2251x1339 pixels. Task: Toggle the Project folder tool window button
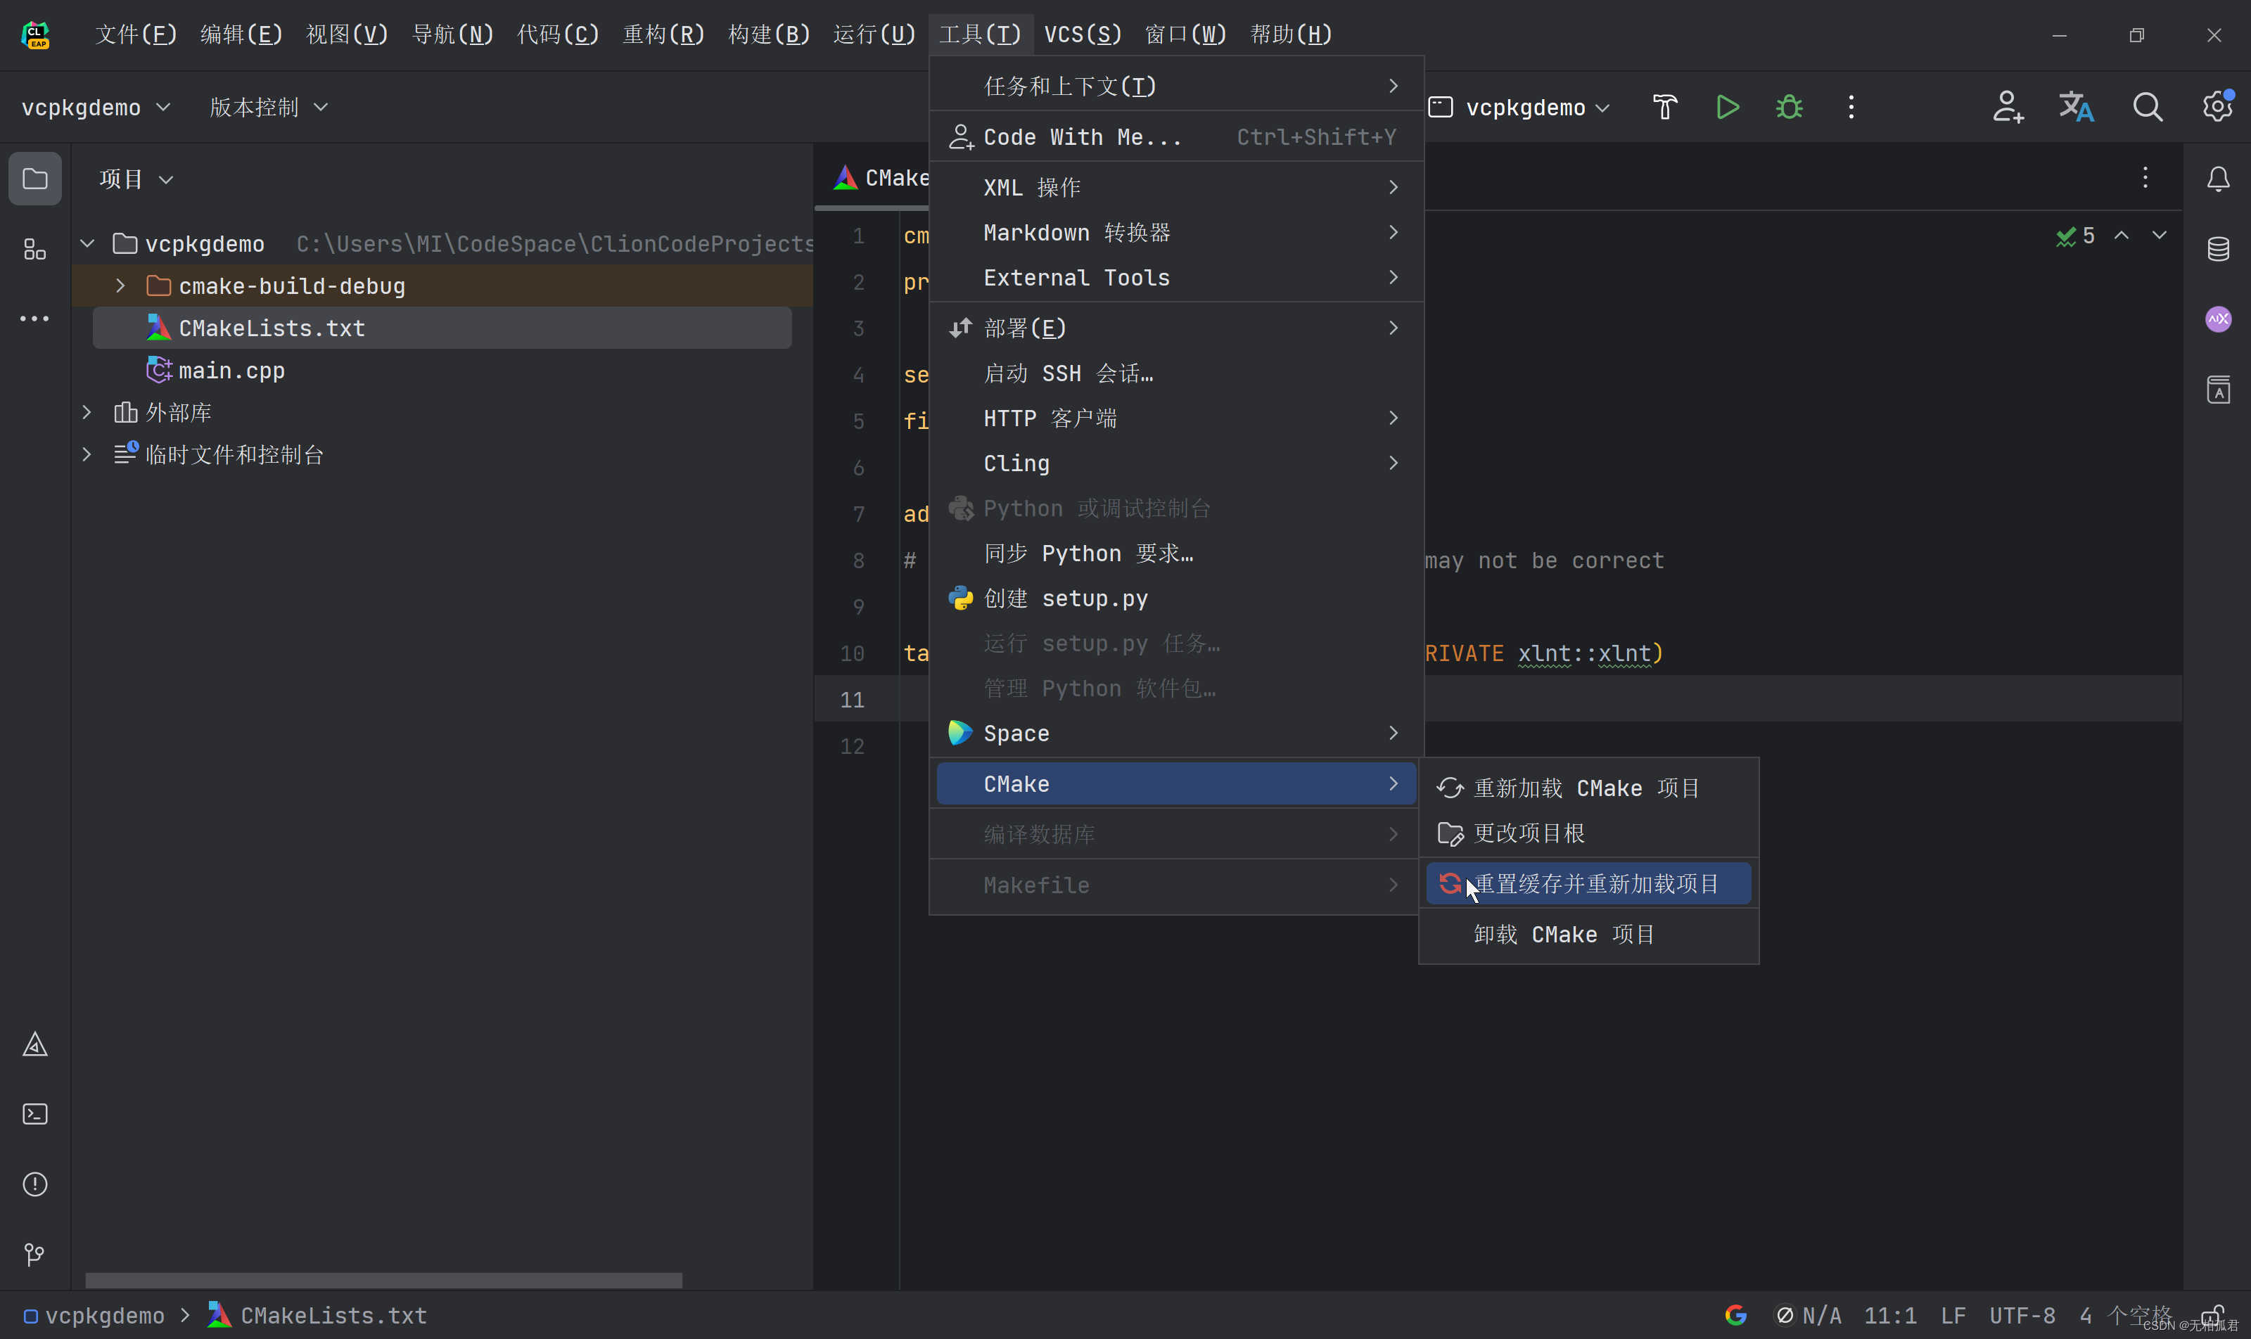point(35,179)
